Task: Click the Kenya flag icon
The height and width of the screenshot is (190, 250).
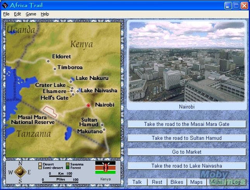Action: click(105, 168)
